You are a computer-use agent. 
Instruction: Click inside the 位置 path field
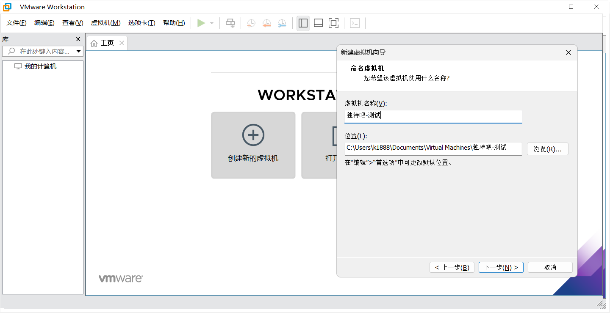coord(433,148)
